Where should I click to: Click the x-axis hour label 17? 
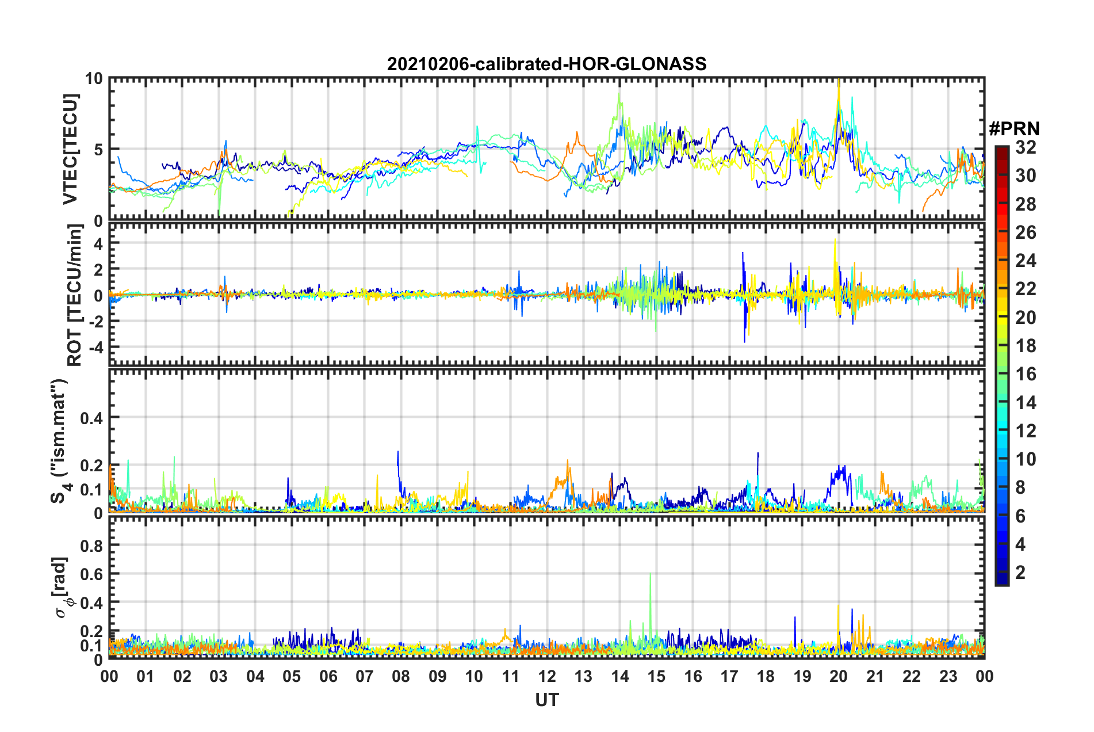[x=729, y=676]
